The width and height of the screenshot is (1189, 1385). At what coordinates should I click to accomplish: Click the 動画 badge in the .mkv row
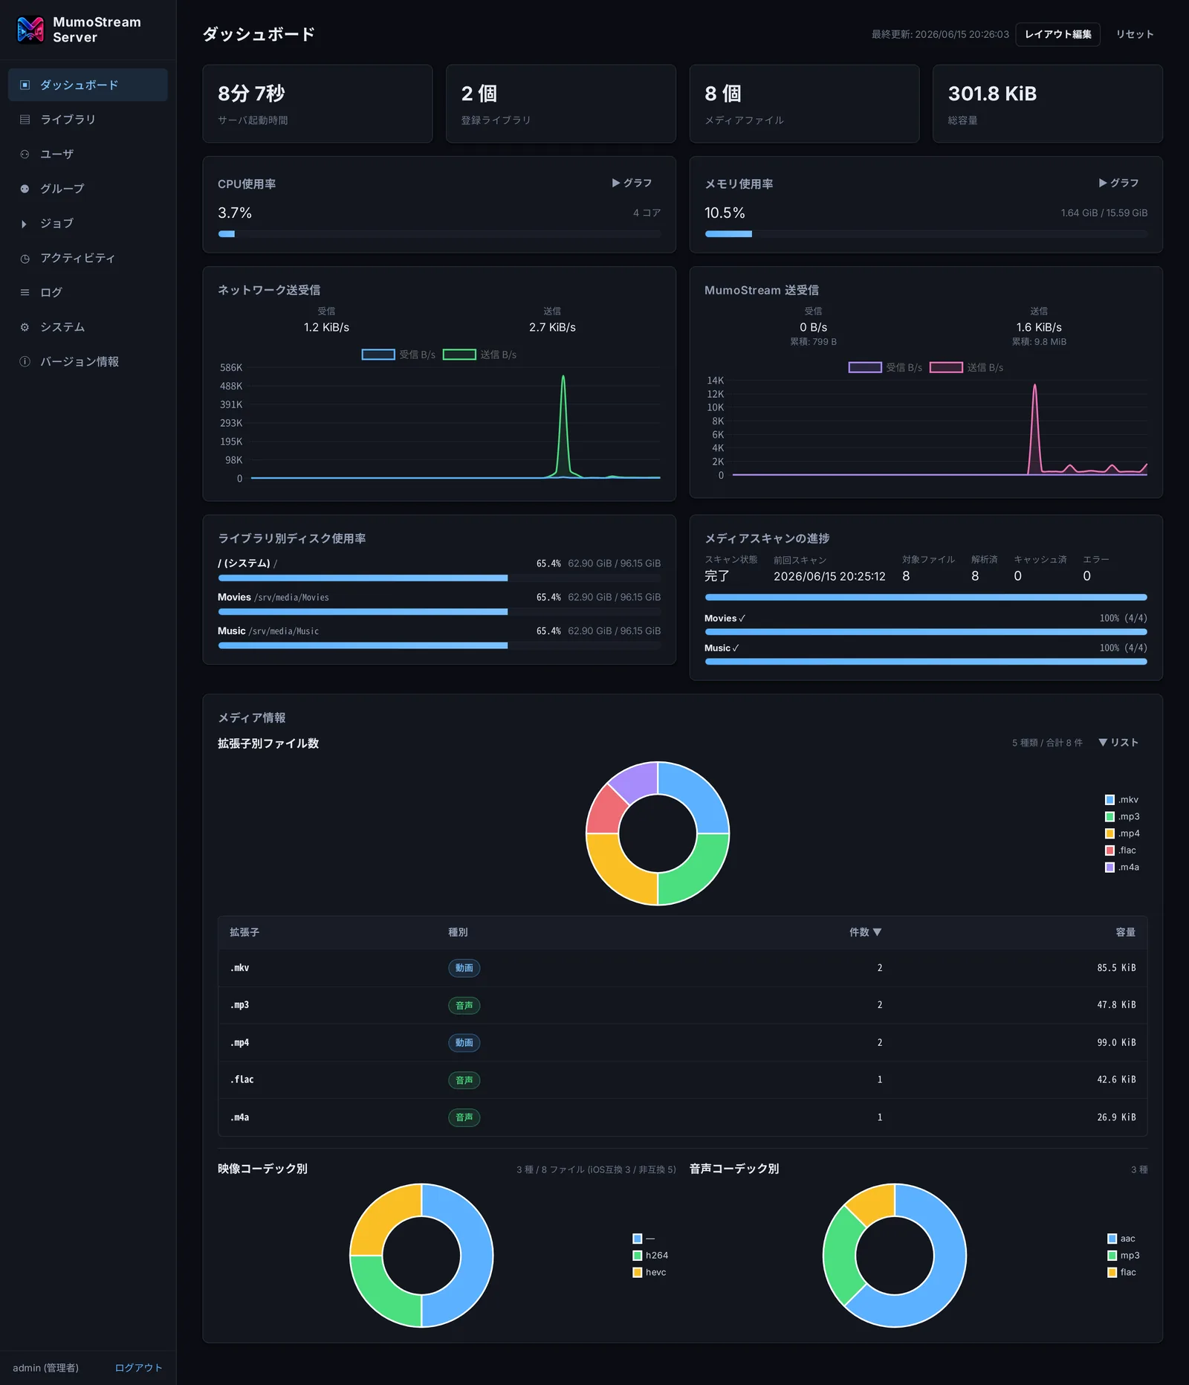(x=464, y=968)
